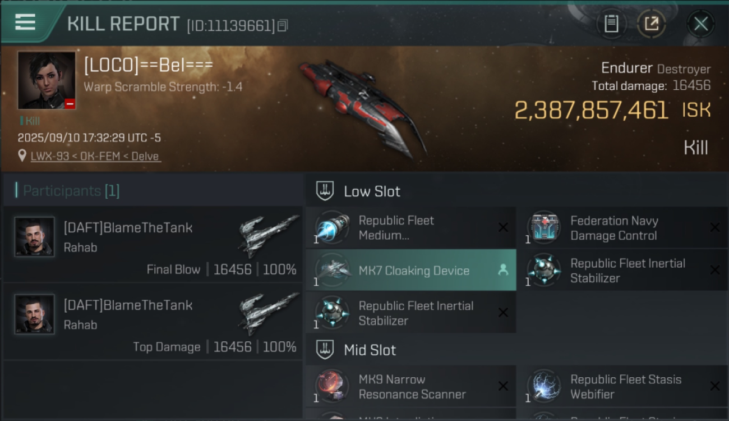Image resolution: width=729 pixels, height=421 pixels.
Task: Click Federation Navy Damage Control icon
Action: [x=543, y=227]
